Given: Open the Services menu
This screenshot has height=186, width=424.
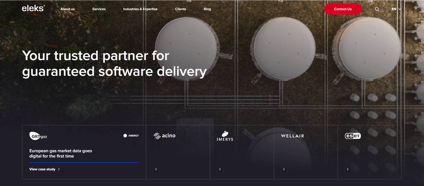Looking at the screenshot, I should click(x=99, y=9).
